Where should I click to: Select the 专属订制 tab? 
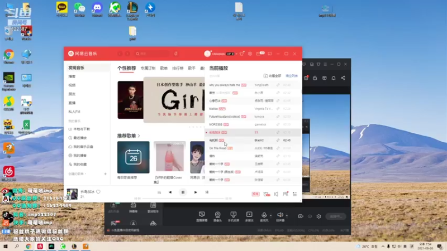(x=148, y=68)
